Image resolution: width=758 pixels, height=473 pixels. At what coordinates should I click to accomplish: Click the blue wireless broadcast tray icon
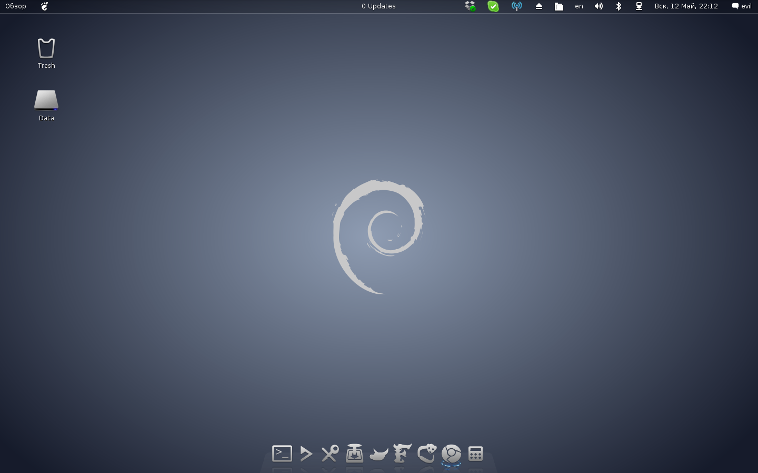click(517, 6)
